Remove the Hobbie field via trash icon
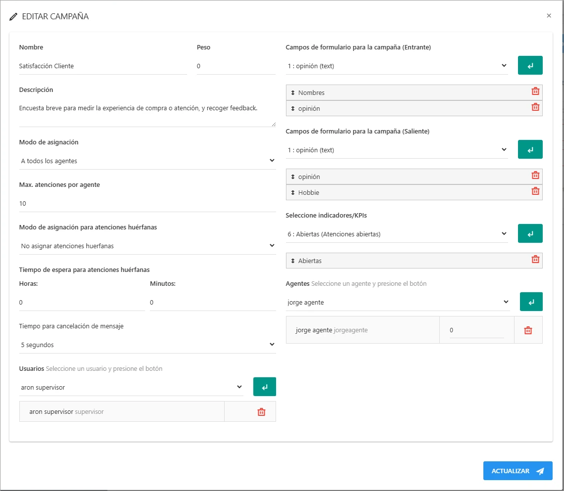 click(535, 191)
